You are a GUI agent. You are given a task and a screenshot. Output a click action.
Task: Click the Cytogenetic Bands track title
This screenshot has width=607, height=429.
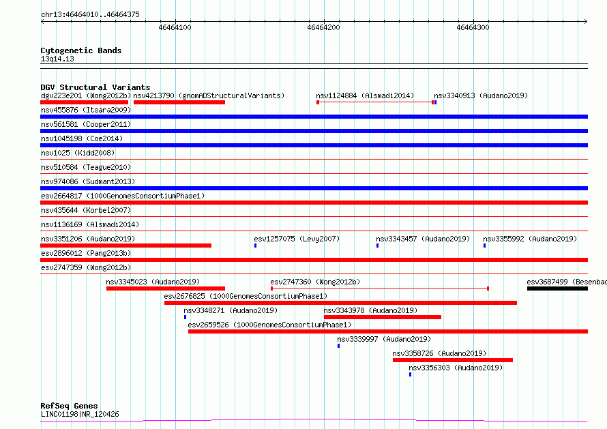coord(81,50)
